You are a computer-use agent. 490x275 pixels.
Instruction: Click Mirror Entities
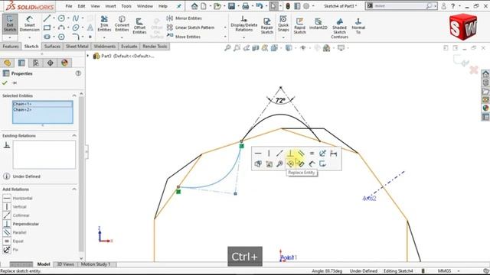coord(185,18)
